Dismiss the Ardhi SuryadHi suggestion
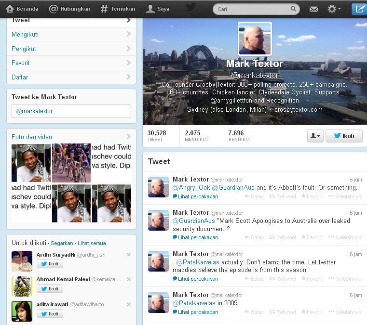367x325 pixels. pos(128,255)
